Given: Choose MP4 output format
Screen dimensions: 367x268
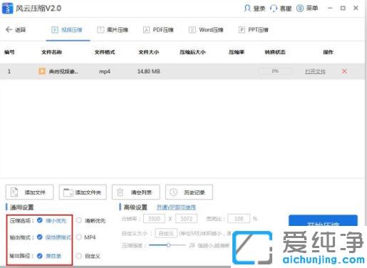Looking at the screenshot, I should [86, 237].
